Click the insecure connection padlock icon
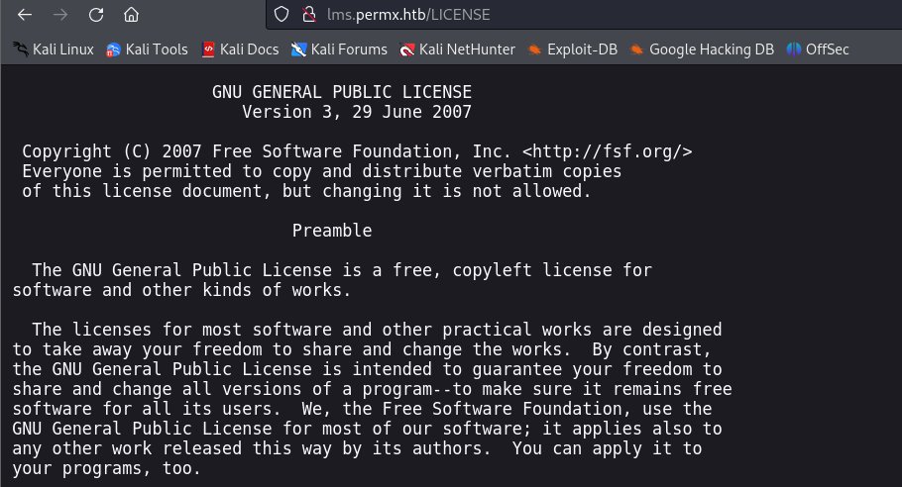902x487 pixels. point(309,15)
